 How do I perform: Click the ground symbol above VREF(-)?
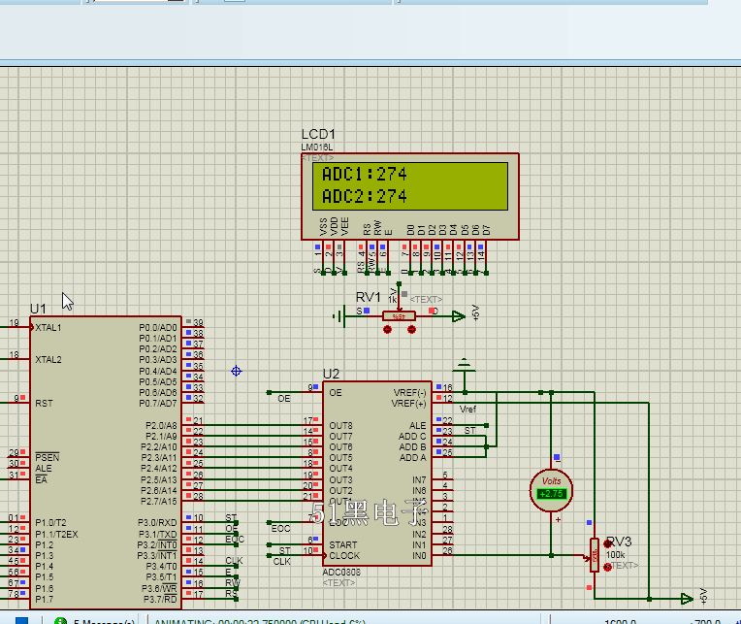pos(466,367)
